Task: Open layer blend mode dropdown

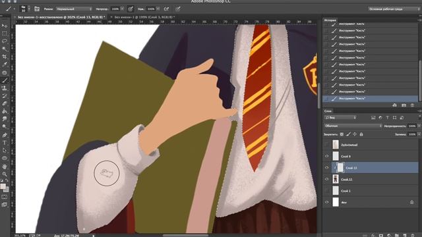Action: click(x=353, y=126)
